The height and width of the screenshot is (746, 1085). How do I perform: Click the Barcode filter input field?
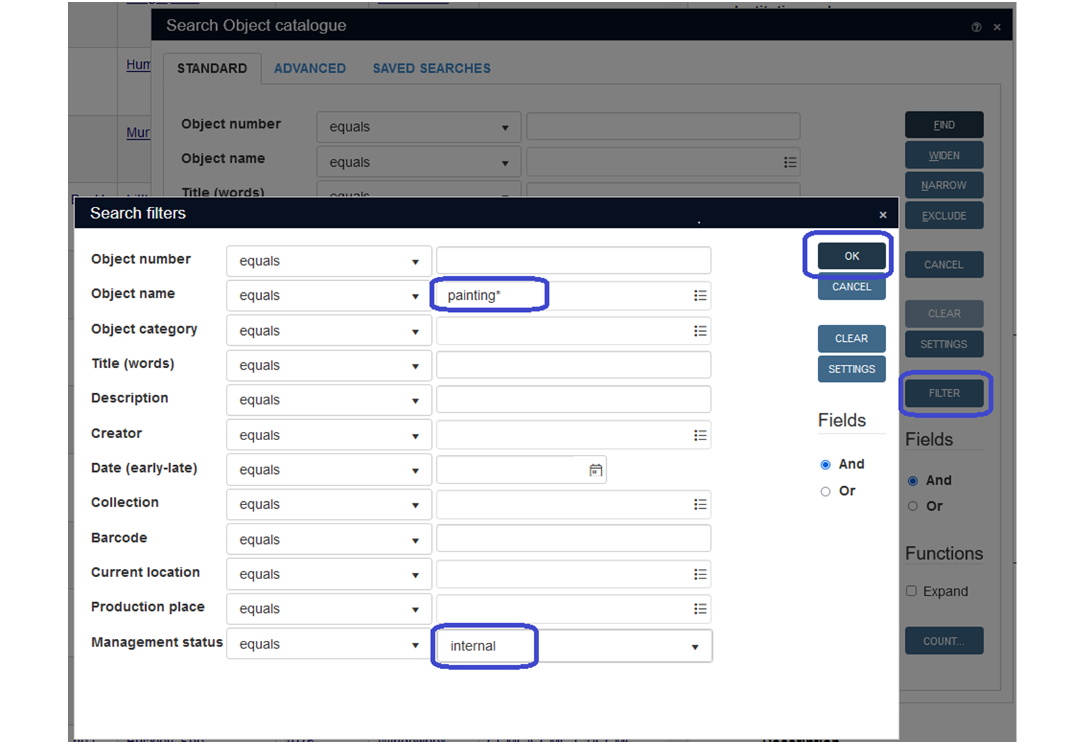(x=573, y=539)
